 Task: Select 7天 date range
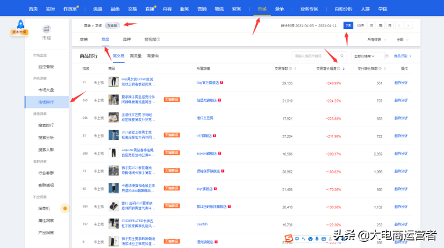348,25
